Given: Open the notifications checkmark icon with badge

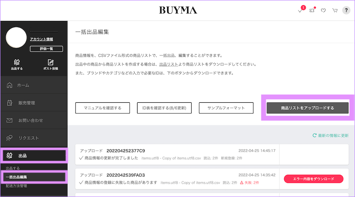Looking at the screenshot, I should tap(301, 9).
